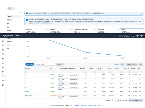The width and height of the screenshot is (145, 108).
Task: Click the fengyuquanqiu account name
Action: coord(123,35)
